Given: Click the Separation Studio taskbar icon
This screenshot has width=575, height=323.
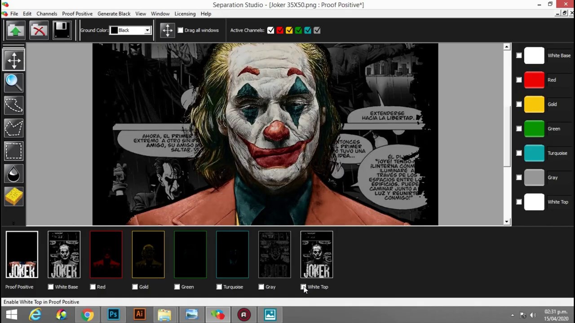Looking at the screenshot, I should pyautogui.click(x=218, y=314).
